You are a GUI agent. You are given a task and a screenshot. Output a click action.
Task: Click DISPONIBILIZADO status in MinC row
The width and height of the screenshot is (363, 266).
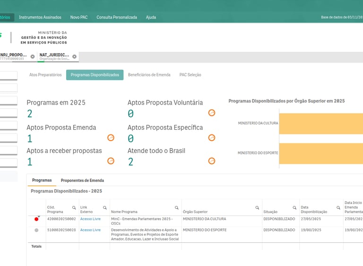coord(279,219)
